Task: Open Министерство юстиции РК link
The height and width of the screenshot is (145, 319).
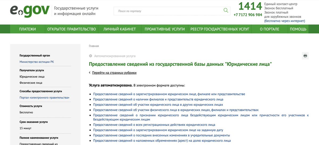Action: click(37, 62)
